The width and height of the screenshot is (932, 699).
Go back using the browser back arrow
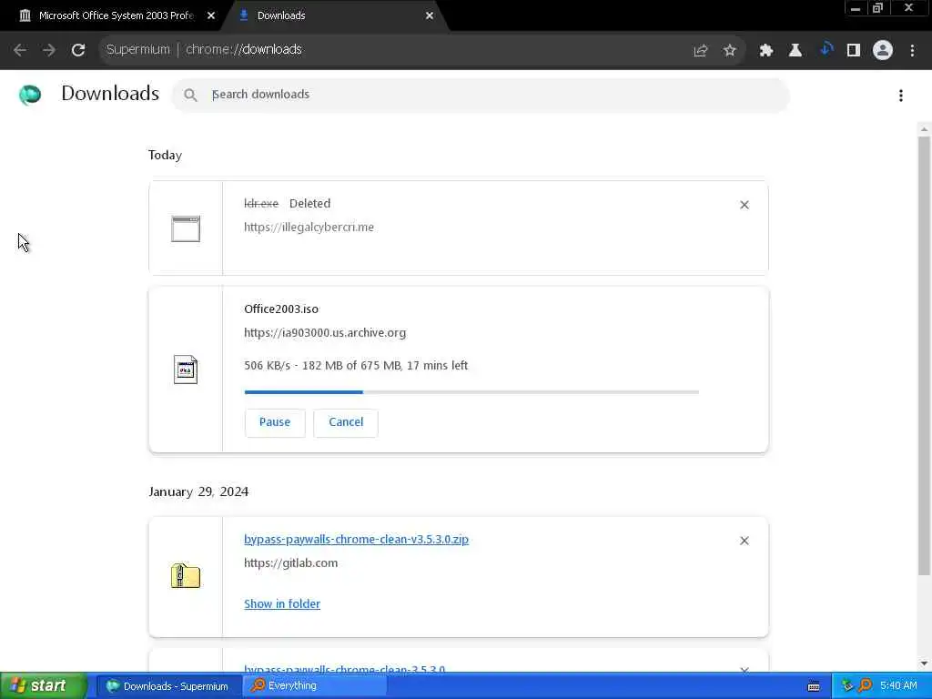[x=20, y=50]
